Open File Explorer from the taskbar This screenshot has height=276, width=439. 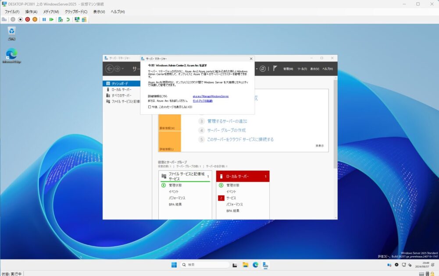(x=245, y=265)
